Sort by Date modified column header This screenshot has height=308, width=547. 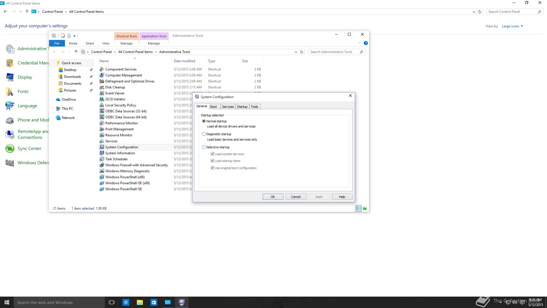(189, 61)
